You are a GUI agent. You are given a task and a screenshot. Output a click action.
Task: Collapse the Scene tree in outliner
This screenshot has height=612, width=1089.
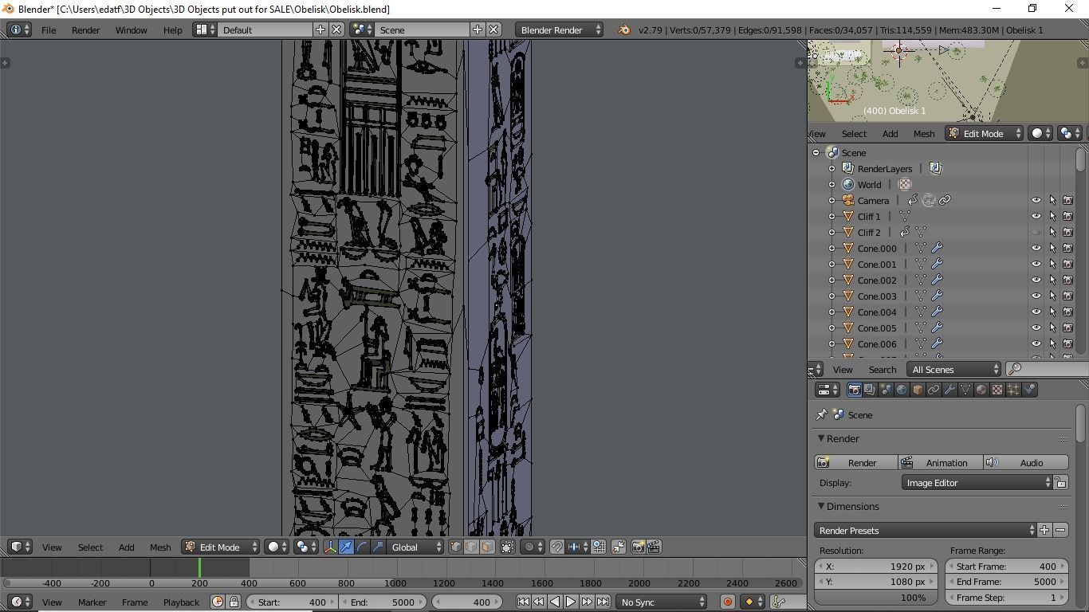pos(816,152)
